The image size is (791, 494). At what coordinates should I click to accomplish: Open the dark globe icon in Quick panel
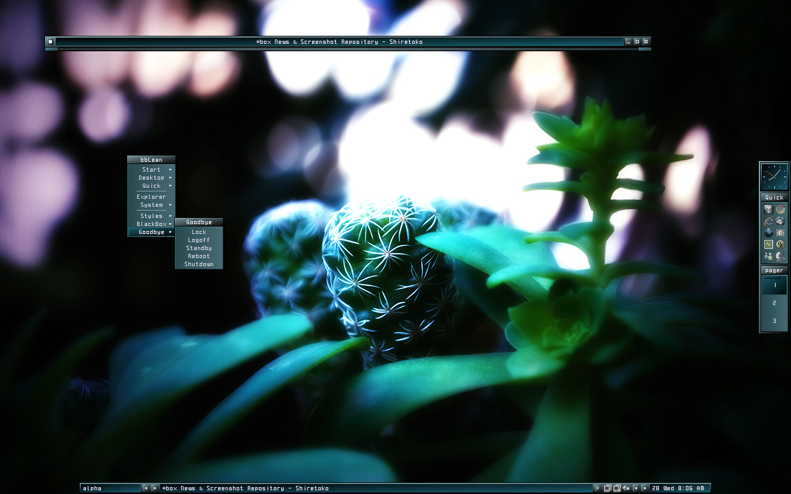tap(769, 233)
